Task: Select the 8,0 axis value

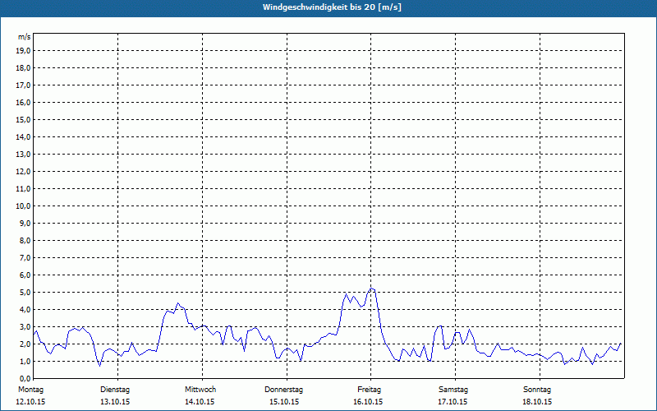Action: (25, 241)
